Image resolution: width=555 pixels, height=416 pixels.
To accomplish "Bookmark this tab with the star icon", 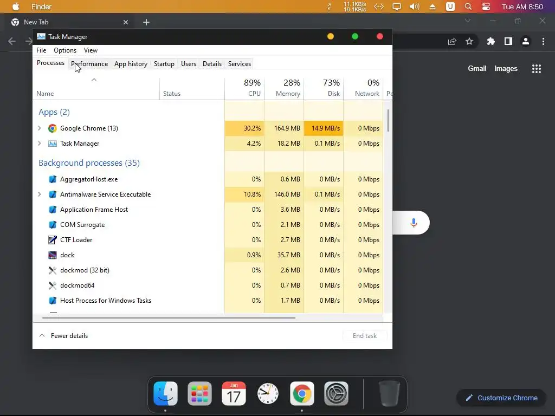I will (469, 41).
